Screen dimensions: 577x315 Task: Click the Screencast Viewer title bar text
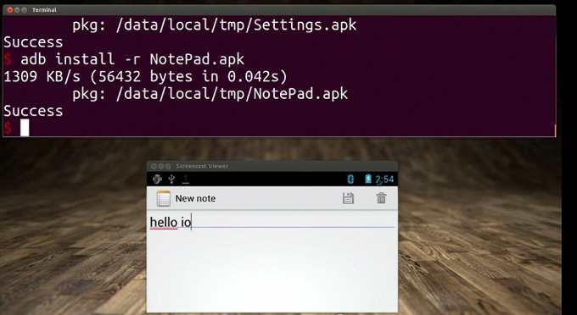tap(202, 166)
